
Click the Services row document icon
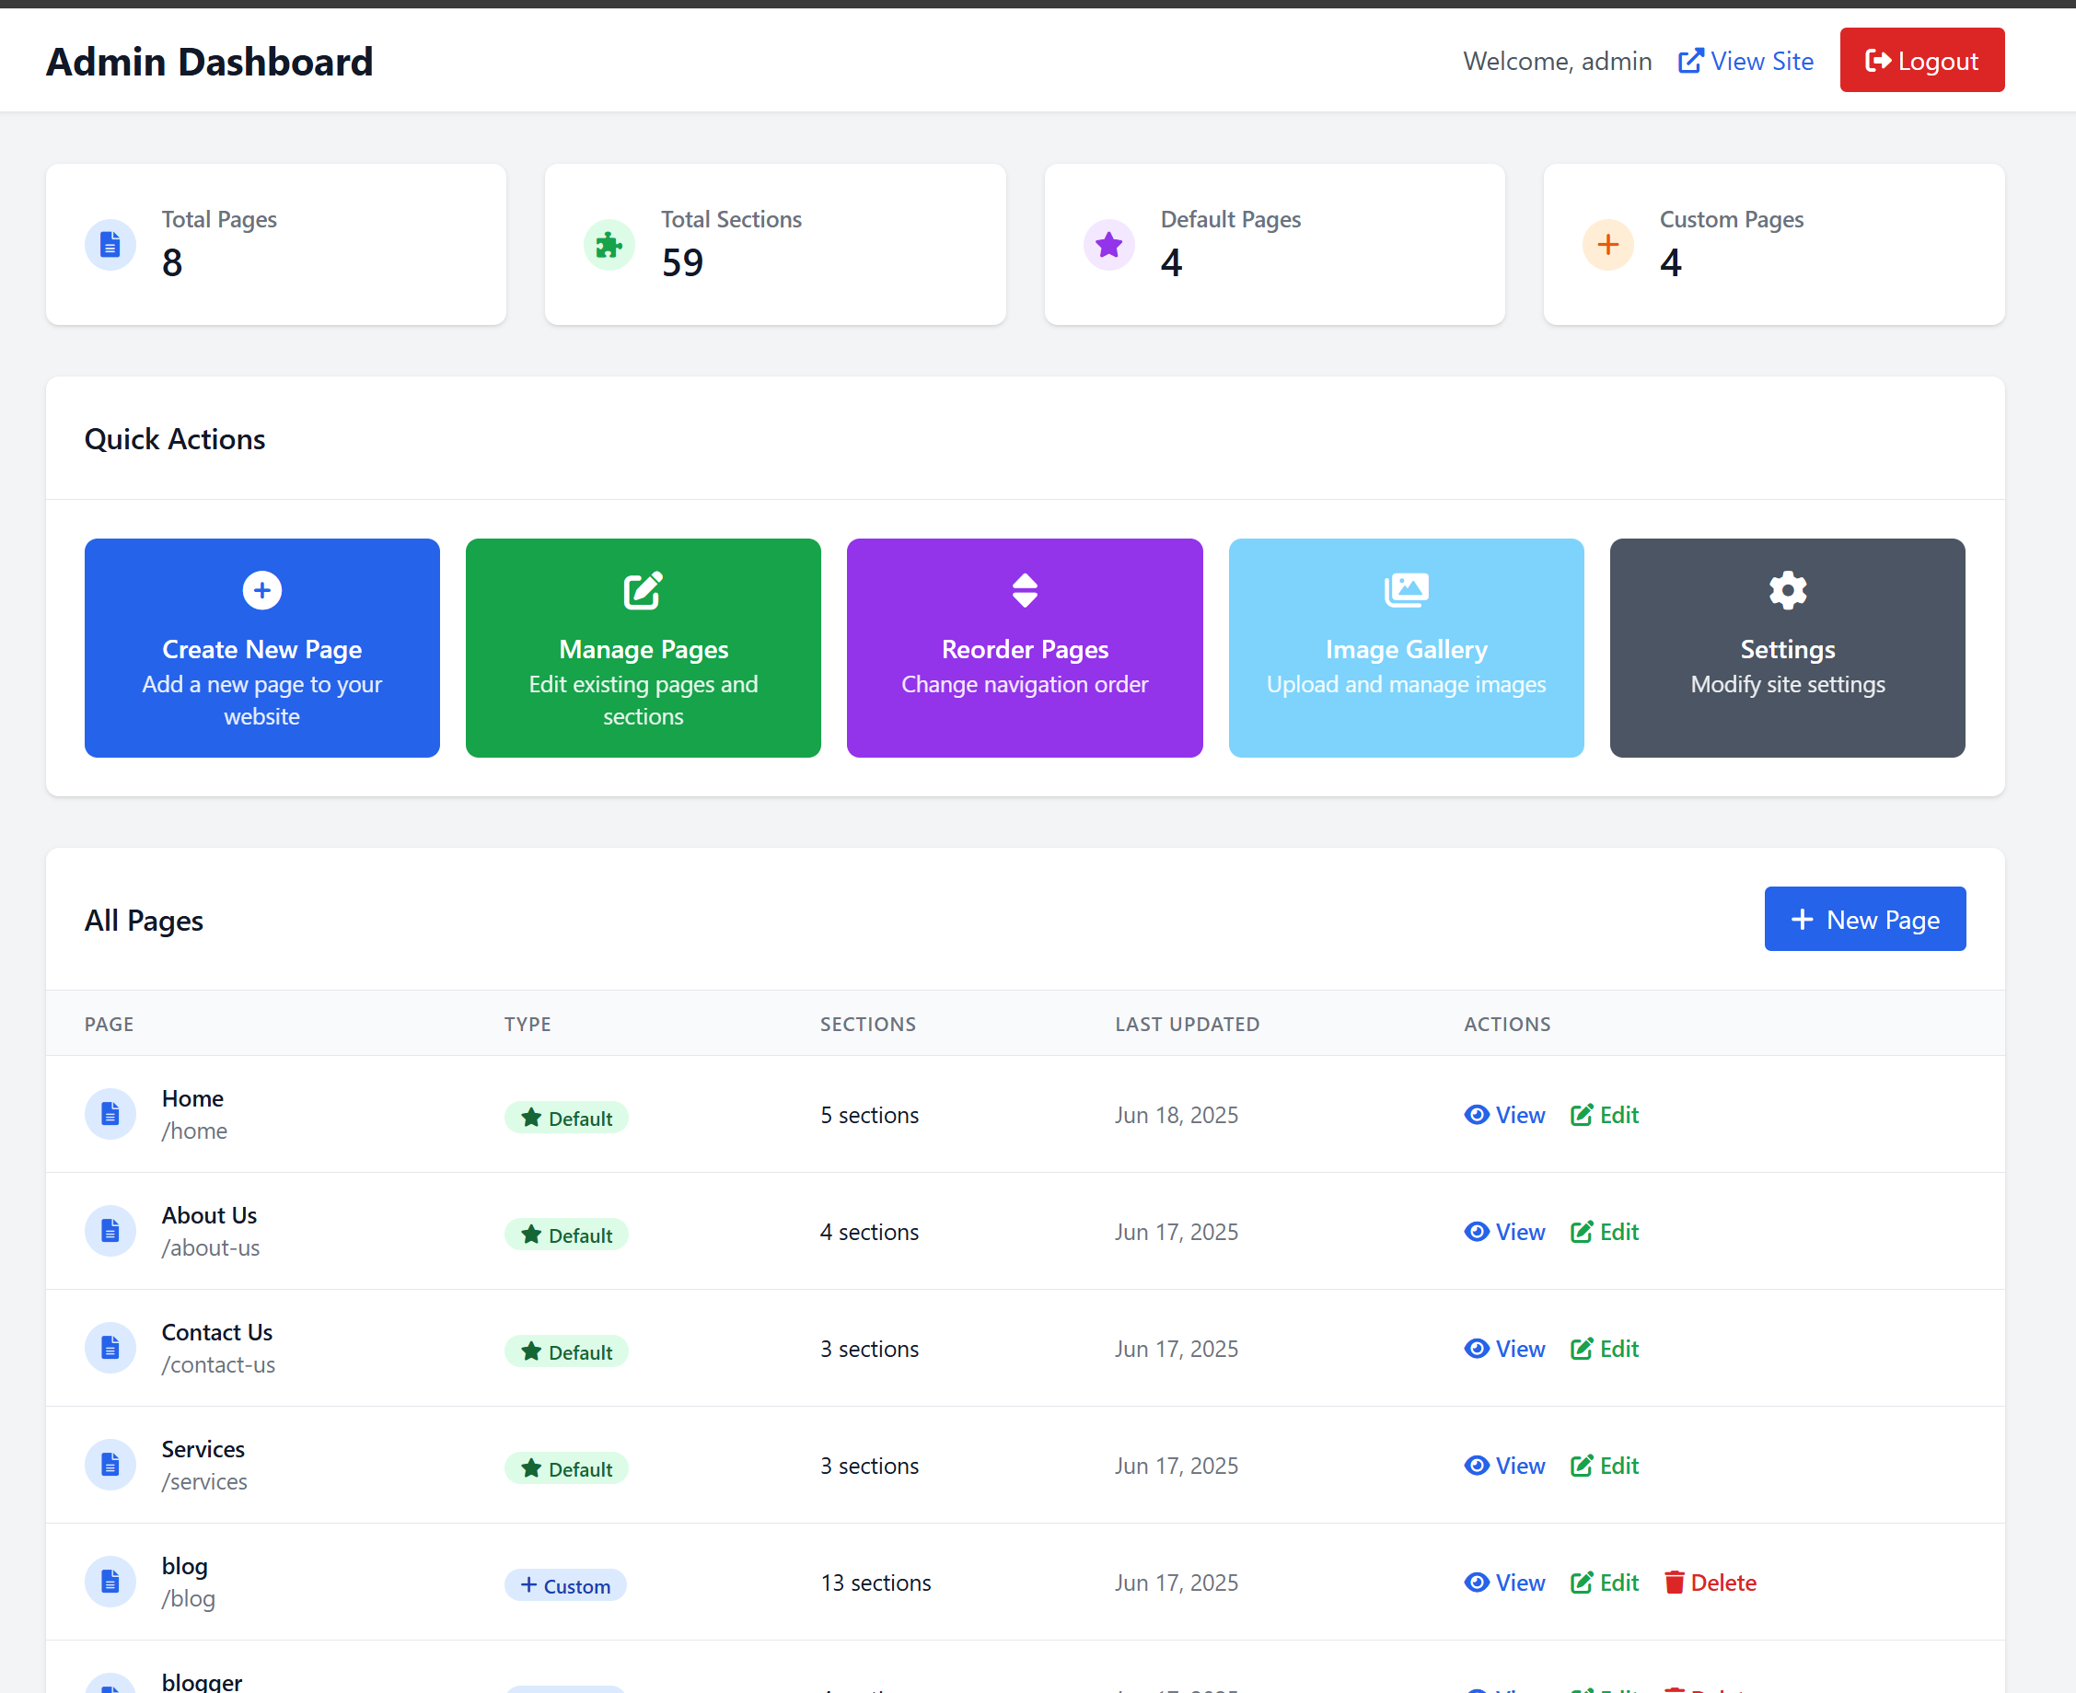tap(110, 1465)
